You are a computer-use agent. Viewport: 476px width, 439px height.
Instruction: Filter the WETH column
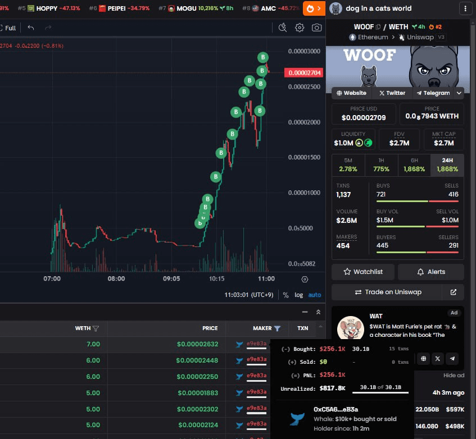pyautogui.click(x=96, y=328)
